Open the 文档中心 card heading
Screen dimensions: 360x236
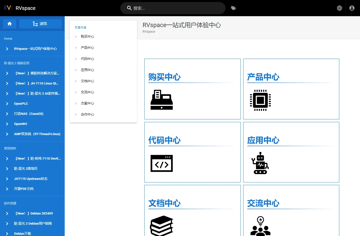[x=165, y=203]
